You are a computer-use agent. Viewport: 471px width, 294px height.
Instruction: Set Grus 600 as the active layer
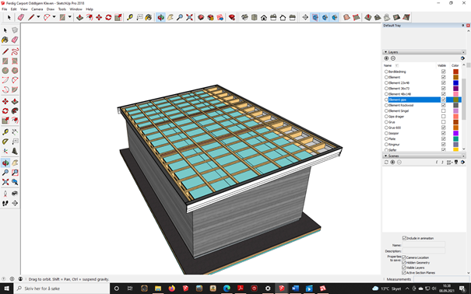[x=386, y=128]
